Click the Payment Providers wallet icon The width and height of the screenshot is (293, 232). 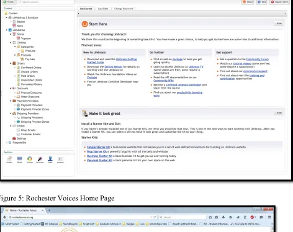click(x=14, y=101)
